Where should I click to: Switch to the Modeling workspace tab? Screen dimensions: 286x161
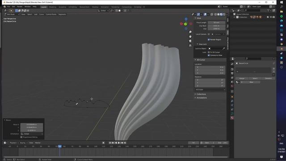tap(53, 7)
